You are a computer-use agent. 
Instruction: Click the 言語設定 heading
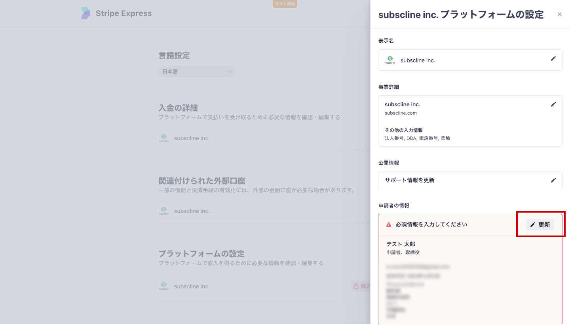click(x=174, y=55)
